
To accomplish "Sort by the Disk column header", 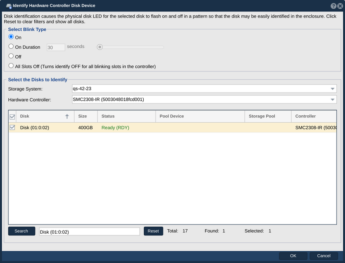I will (45, 116).
